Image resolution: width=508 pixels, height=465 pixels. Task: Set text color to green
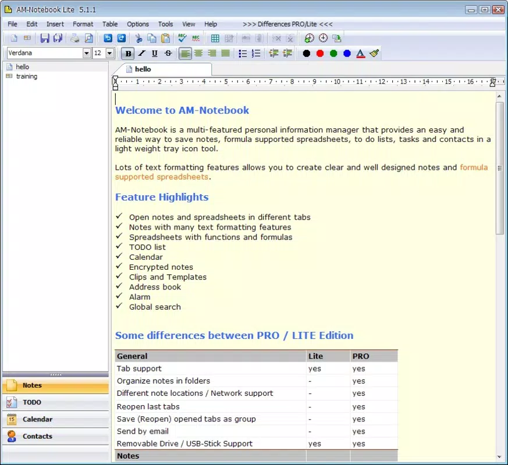(333, 53)
